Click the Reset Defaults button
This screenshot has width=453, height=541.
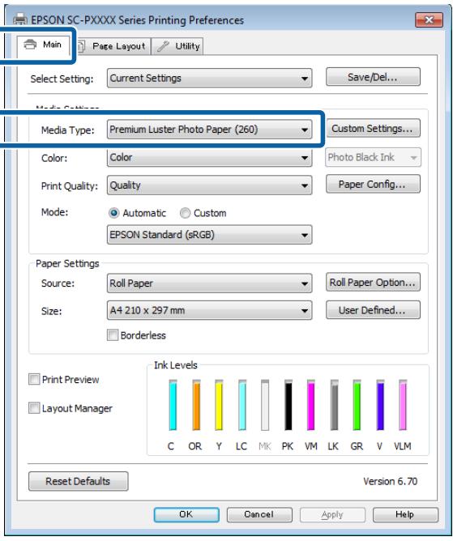pos(79,481)
